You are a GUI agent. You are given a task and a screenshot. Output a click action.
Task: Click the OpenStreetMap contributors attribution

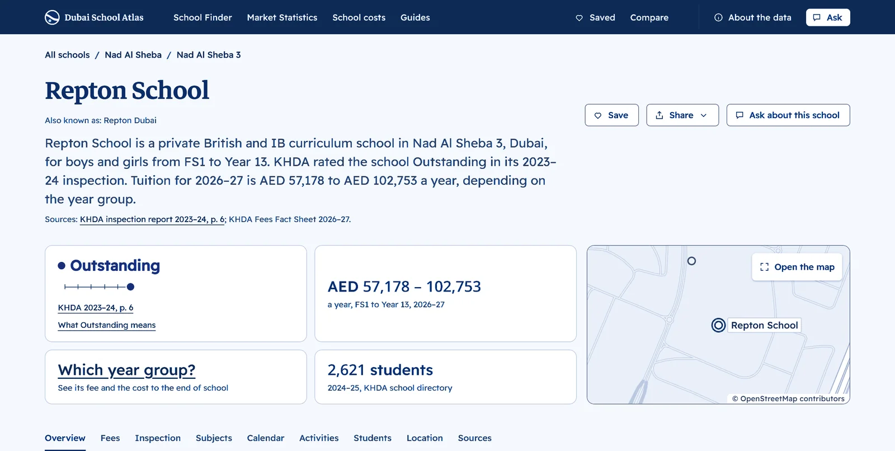[x=789, y=399]
